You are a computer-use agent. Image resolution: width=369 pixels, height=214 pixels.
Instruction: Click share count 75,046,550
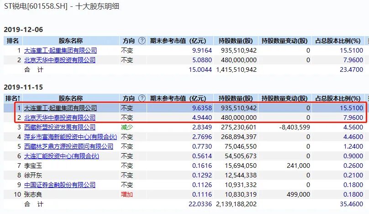tap(241, 146)
